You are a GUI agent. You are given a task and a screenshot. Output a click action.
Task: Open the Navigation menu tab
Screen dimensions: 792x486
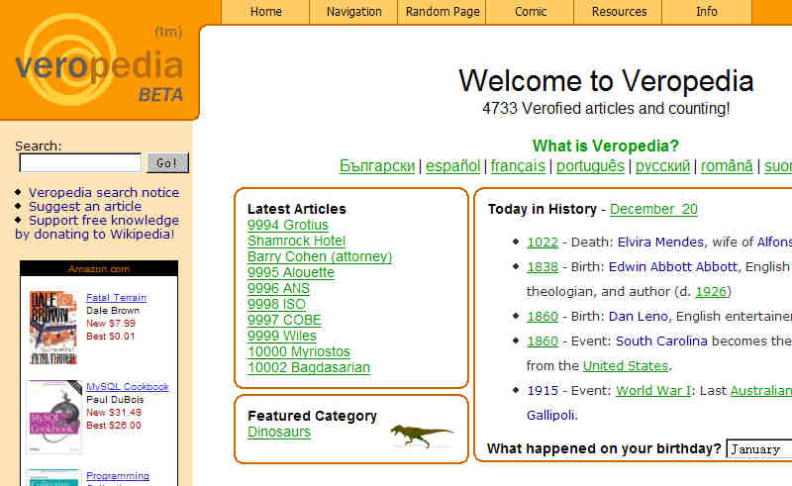point(353,12)
